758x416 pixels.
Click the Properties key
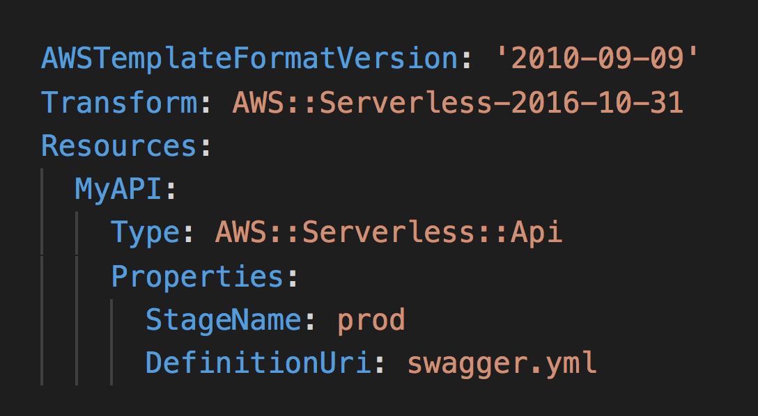pyautogui.click(x=197, y=277)
